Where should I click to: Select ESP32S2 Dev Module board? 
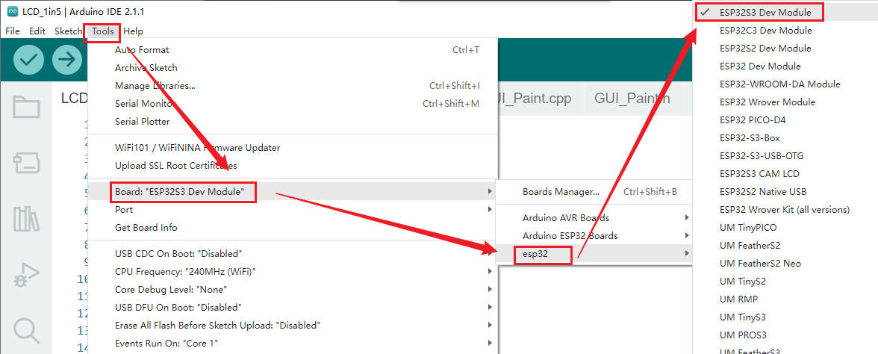pyautogui.click(x=785, y=48)
